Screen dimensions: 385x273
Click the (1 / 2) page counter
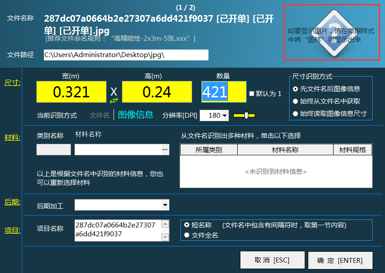[x=185, y=8]
